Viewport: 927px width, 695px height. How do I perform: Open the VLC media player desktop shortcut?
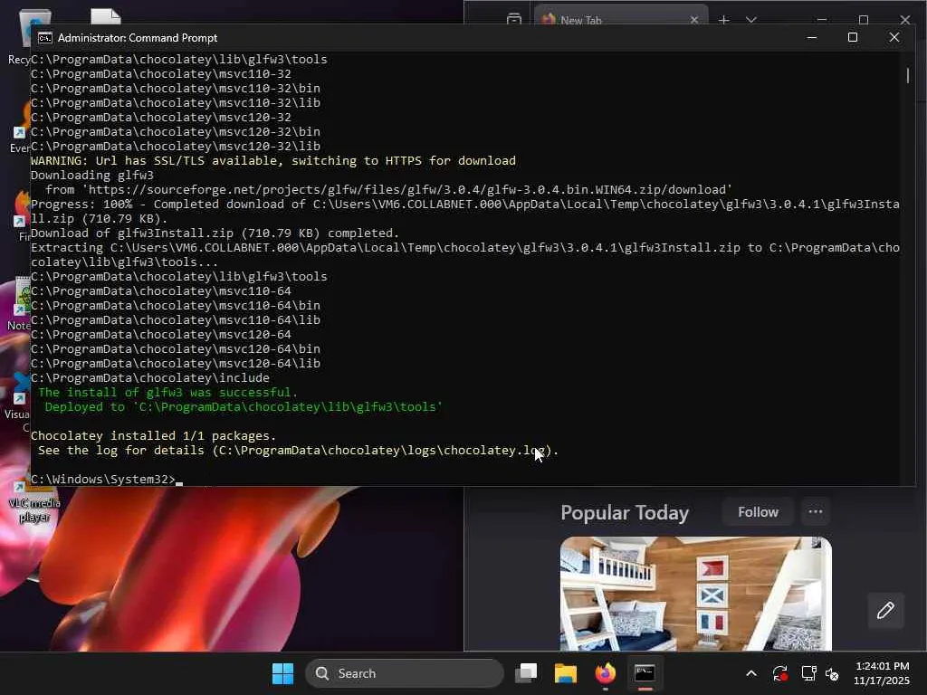tap(34, 501)
